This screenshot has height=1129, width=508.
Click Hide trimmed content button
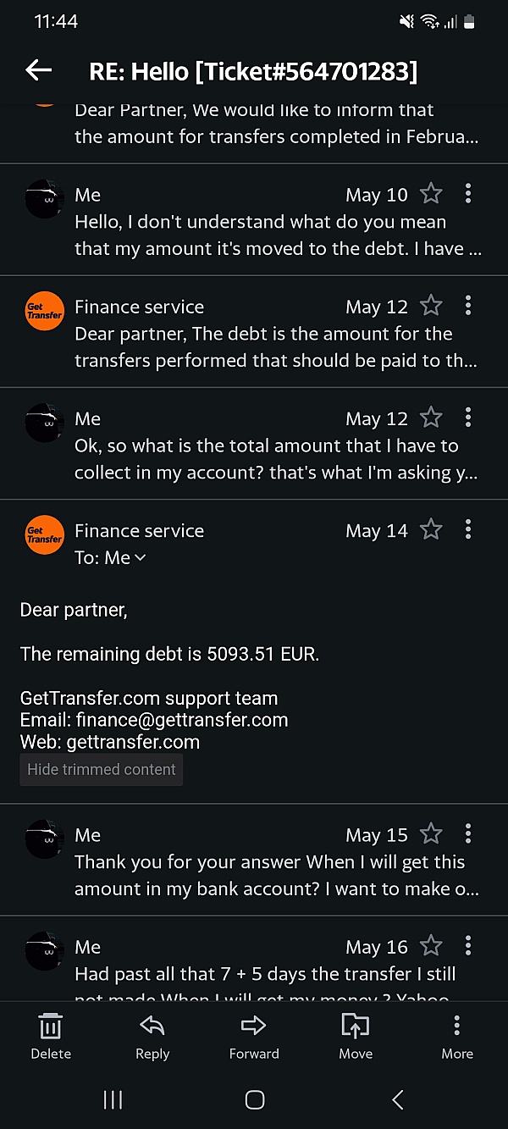[102, 769]
